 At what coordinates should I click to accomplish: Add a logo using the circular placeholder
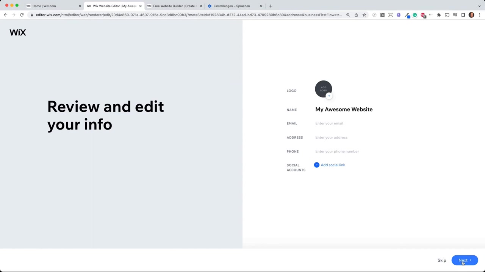[x=323, y=89]
